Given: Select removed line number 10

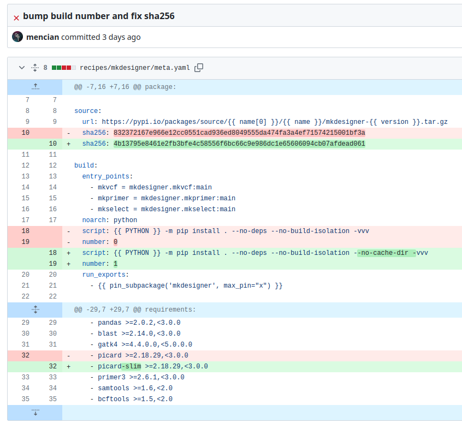Looking at the screenshot, I should (26, 133).
